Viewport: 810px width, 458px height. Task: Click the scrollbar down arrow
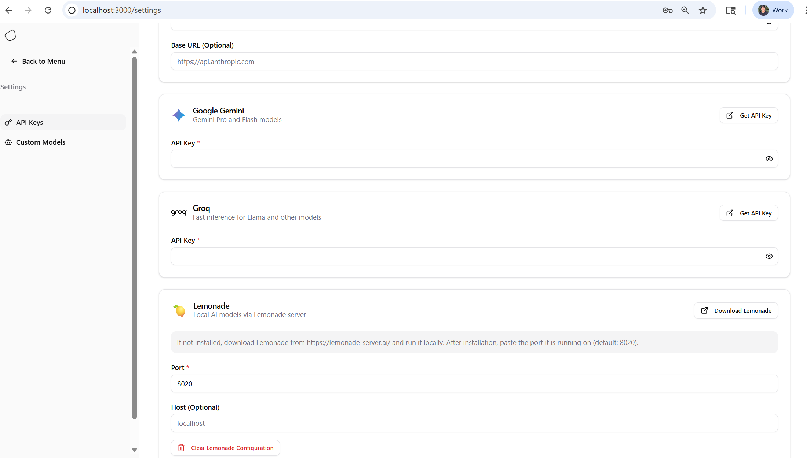tap(134, 450)
